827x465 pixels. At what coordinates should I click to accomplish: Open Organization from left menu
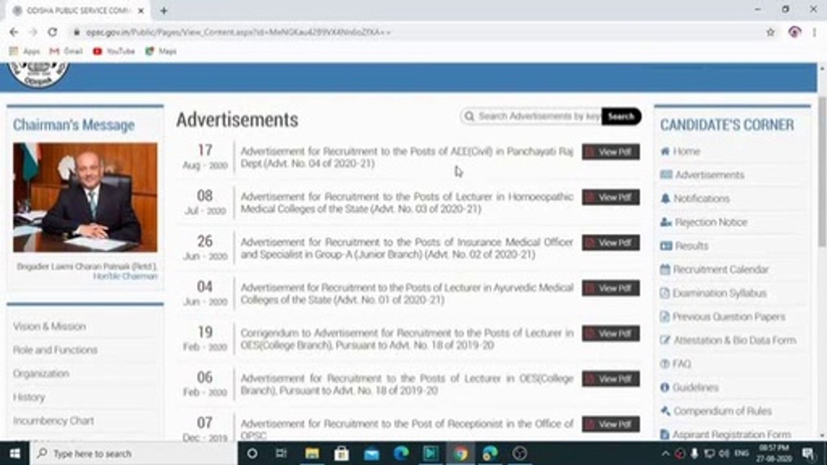[x=41, y=373]
